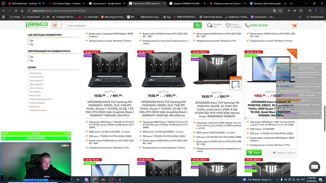Switch to Геймърски лаптопи tab
This screenshot has width=326, height=183.
(x=227, y=4)
